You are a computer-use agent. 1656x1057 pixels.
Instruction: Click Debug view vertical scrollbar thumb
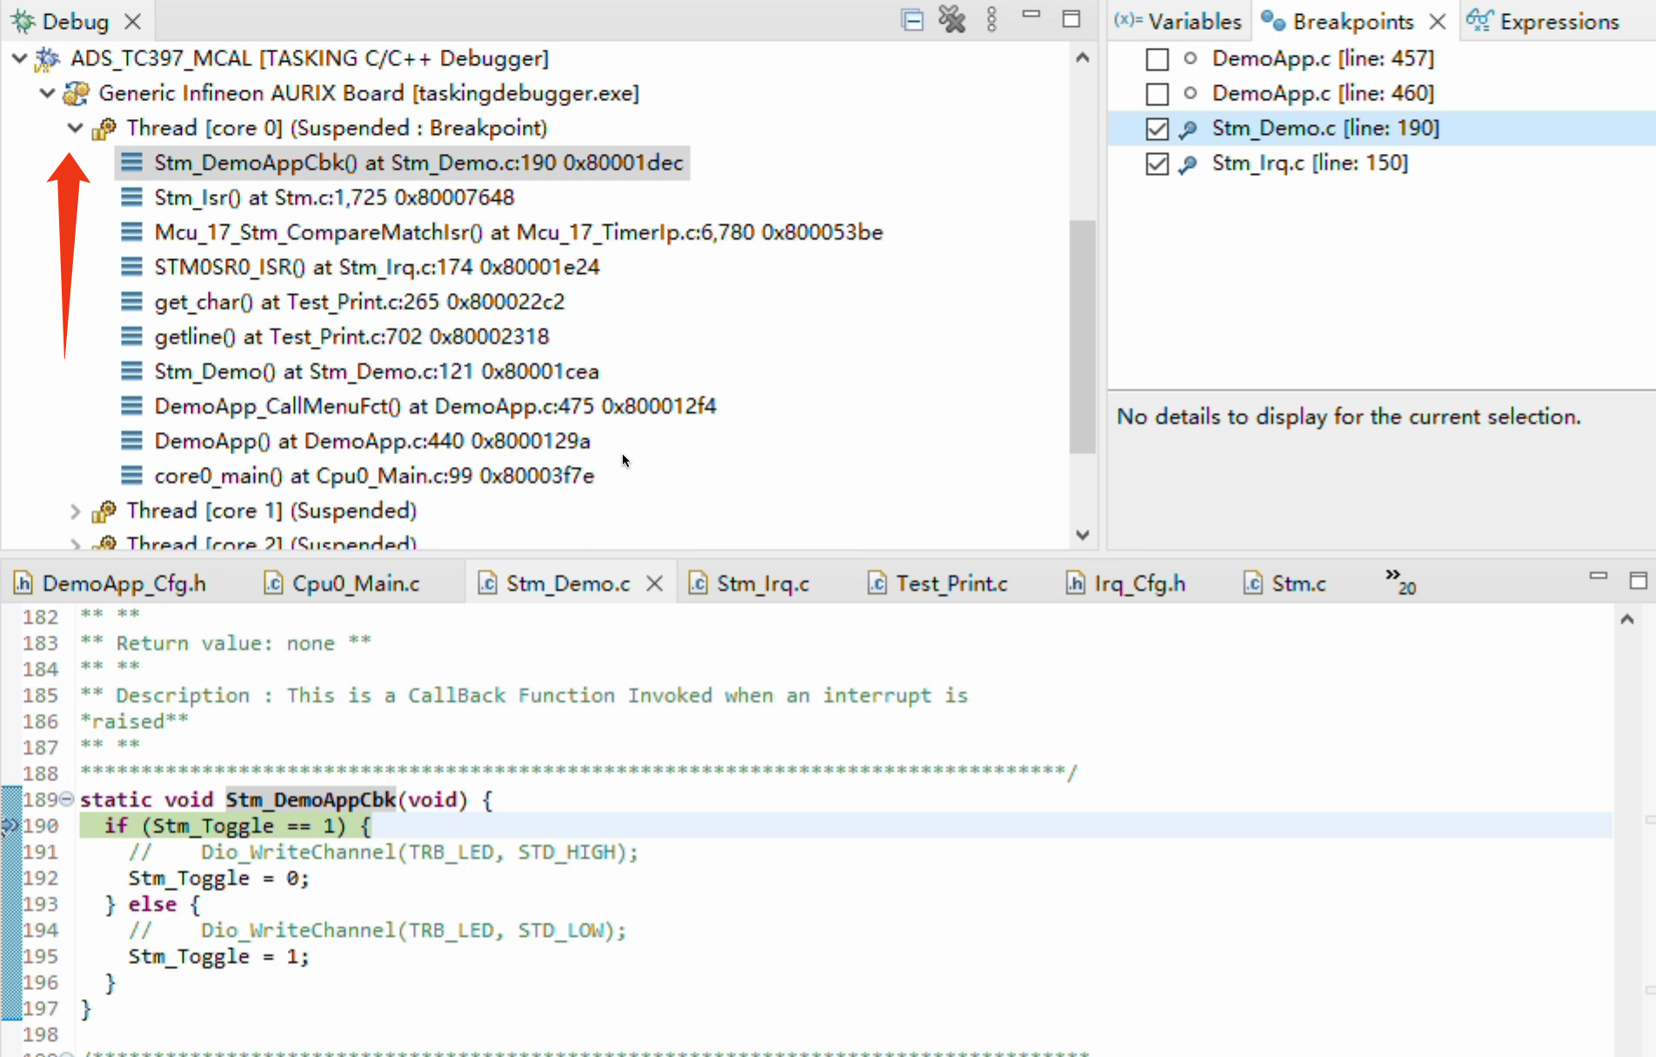(1083, 336)
